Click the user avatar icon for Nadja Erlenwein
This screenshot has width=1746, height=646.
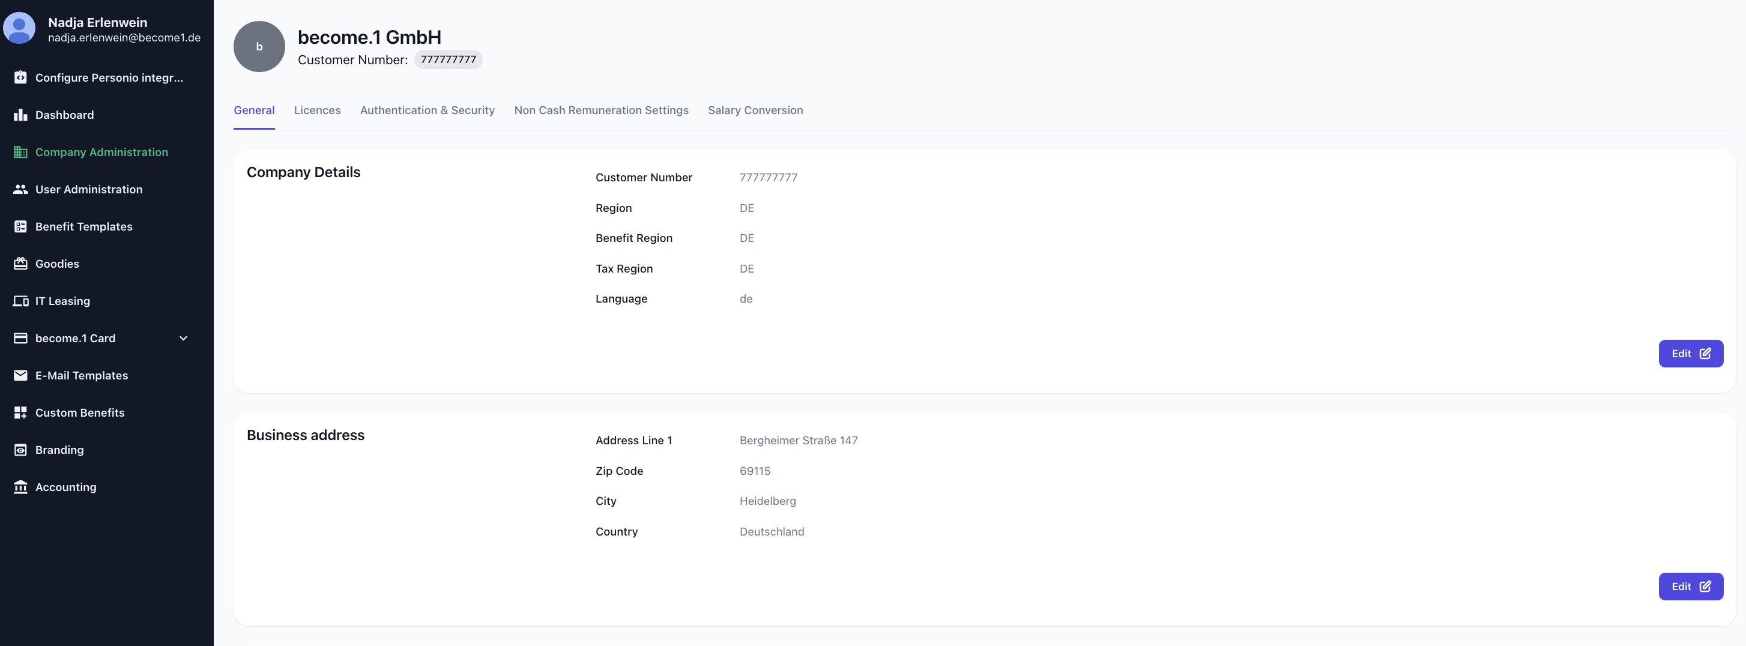pyautogui.click(x=19, y=28)
